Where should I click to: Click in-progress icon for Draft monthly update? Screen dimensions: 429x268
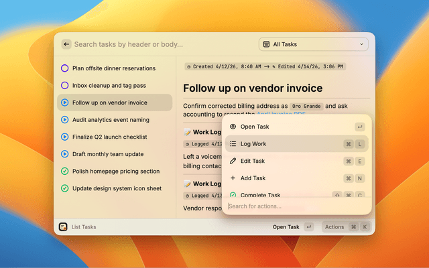(64, 154)
